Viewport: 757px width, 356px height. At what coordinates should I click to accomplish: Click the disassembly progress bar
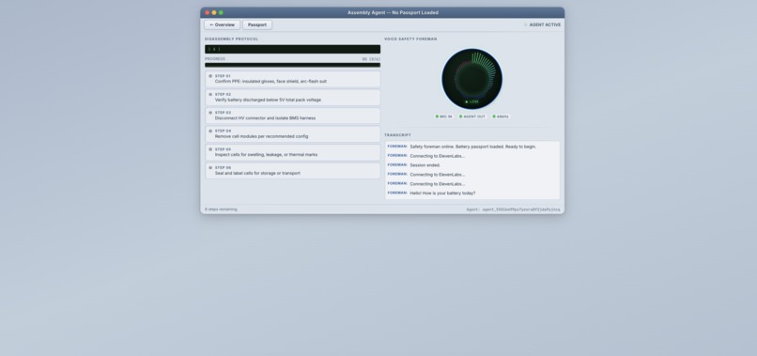(293, 65)
